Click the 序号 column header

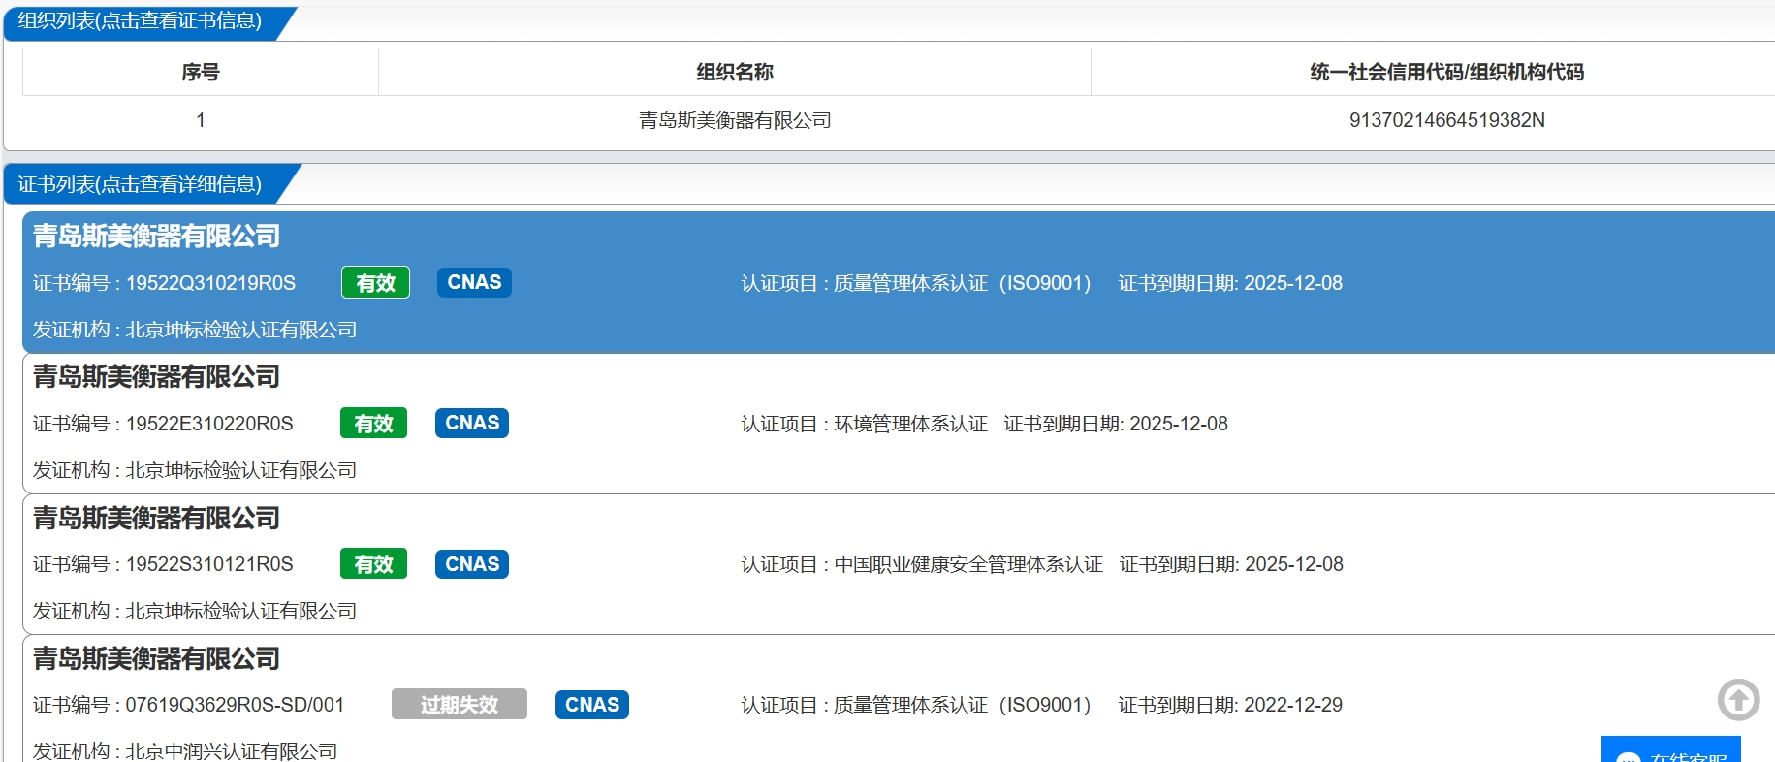(201, 72)
